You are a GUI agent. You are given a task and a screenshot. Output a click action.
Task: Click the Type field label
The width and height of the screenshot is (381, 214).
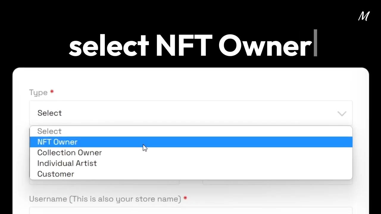click(38, 92)
